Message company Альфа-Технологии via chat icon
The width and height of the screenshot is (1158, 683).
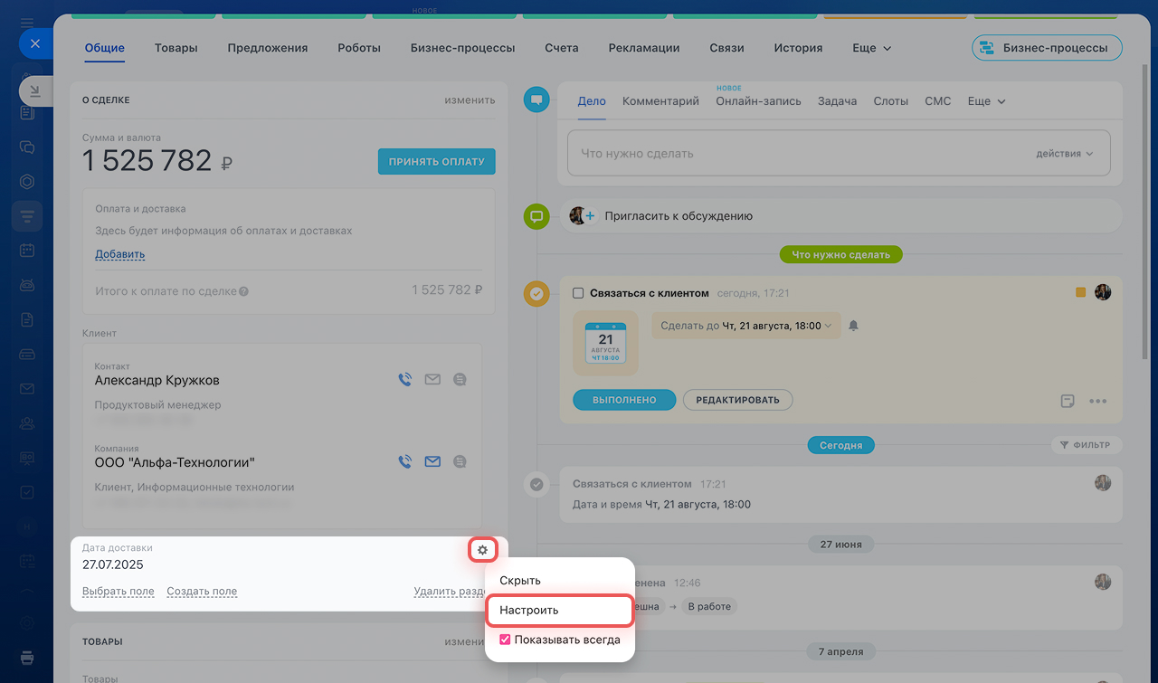tap(460, 461)
